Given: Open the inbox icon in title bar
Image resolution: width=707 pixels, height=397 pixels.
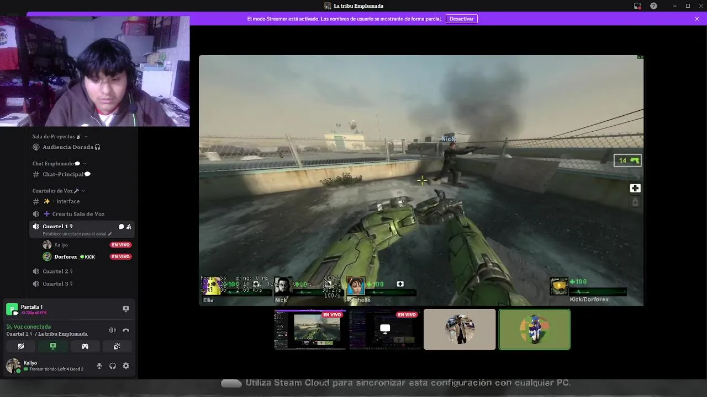Looking at the screenshot, I should click(x=637, y=6).
